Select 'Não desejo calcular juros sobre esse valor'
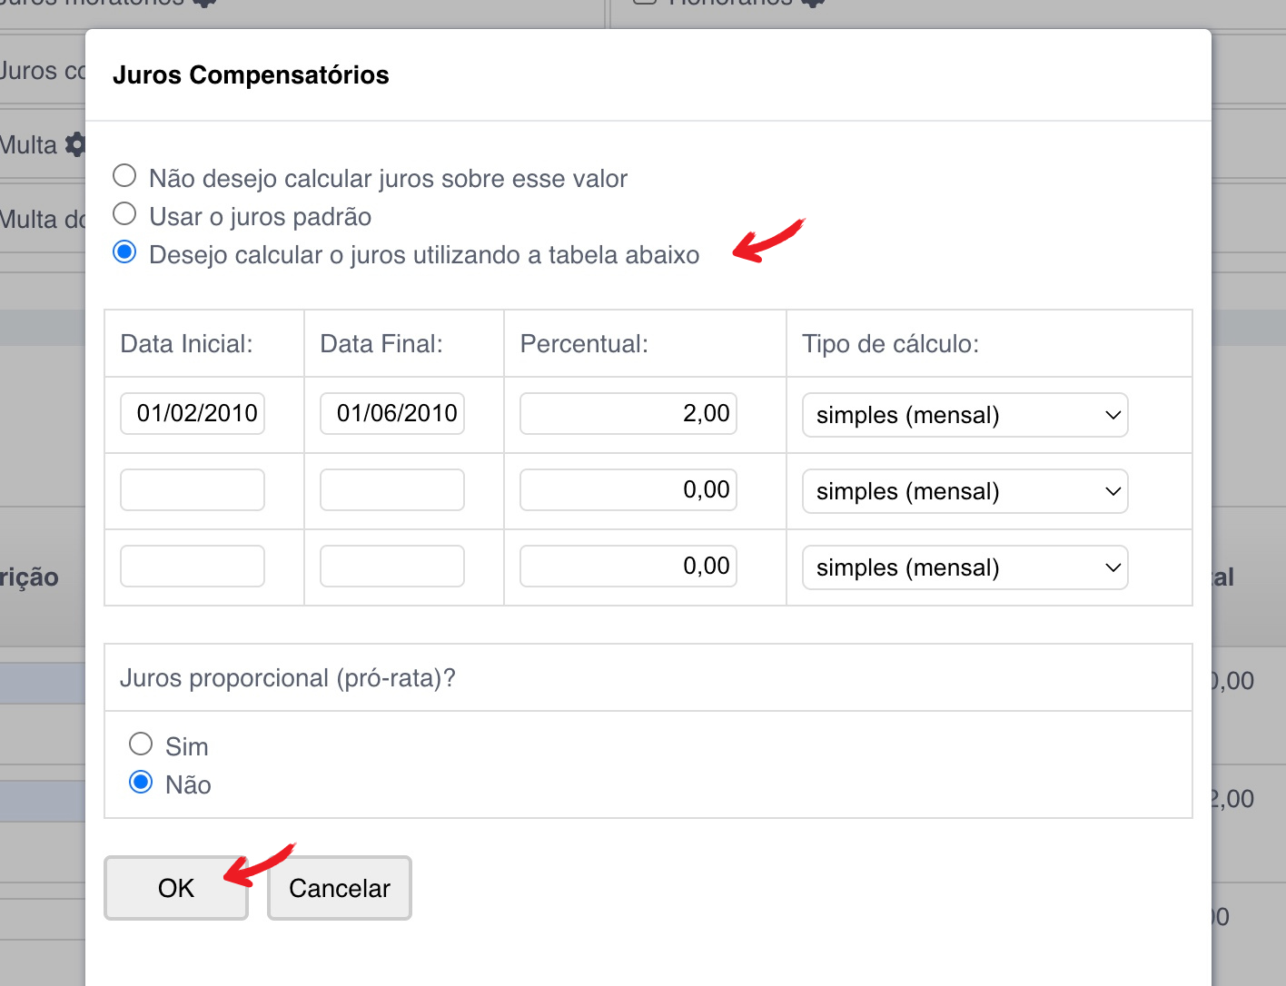 [124, 176]
